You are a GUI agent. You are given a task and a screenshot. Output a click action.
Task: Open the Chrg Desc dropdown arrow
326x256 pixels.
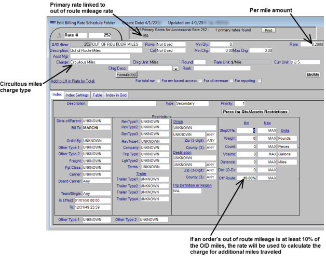(175, 69)
